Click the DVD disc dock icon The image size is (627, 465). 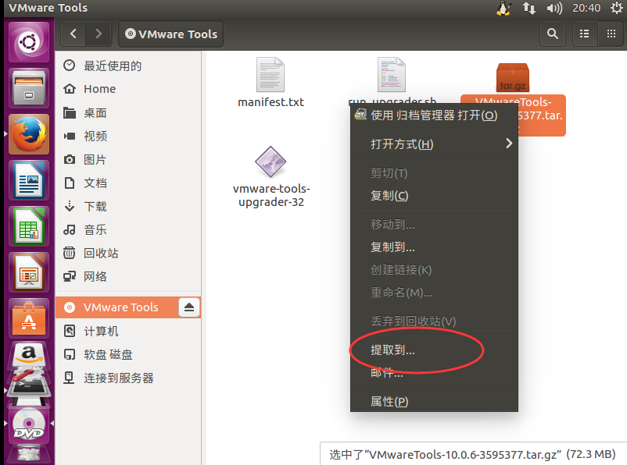tap(29, 424)
